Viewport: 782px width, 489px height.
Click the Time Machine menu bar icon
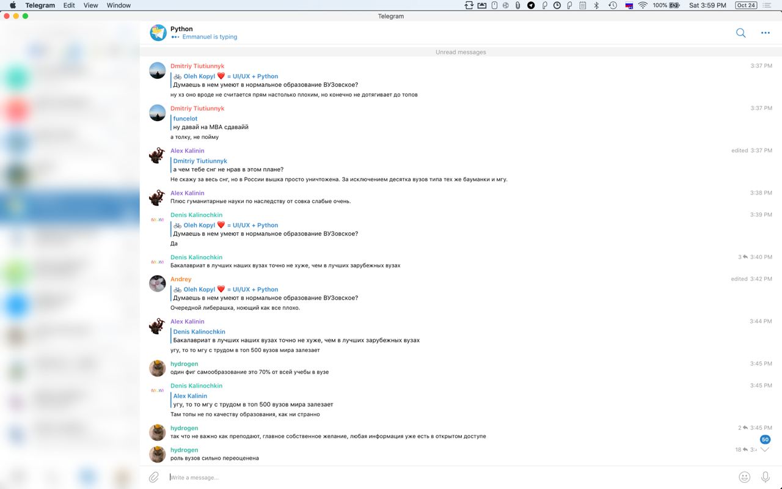coord(612,5)
